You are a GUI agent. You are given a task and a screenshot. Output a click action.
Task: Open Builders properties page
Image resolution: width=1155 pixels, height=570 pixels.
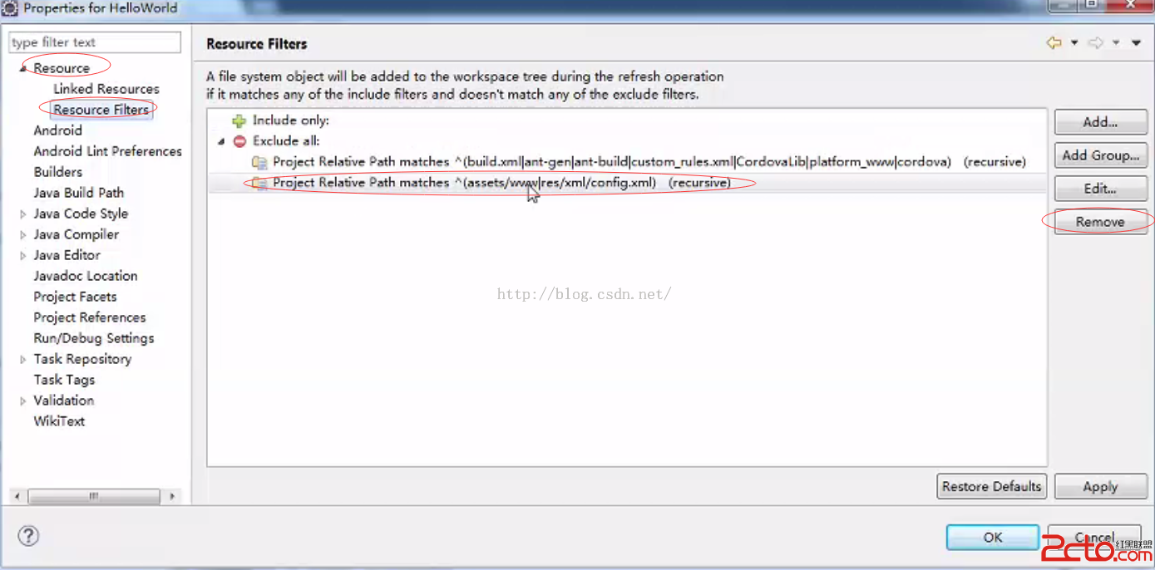point(57,172)
